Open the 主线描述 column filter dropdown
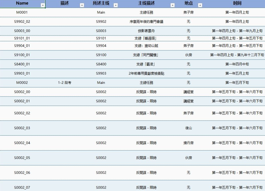The width and height of the screenshot is (265, 191). pyautogui.click(x=172, y=5)
